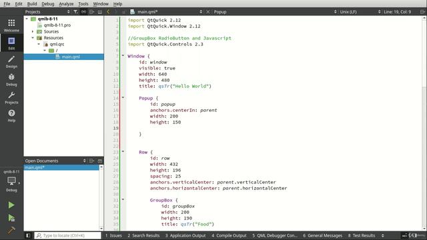Open Debug mode in sidebar
Viewport: 427px width, 240px height.
click(11, 79)
